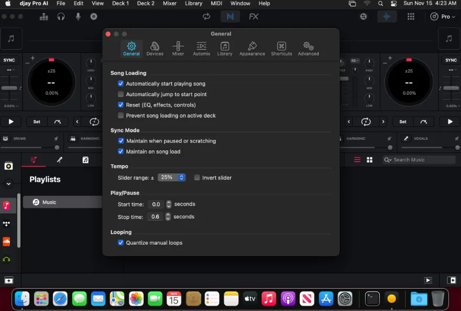Toggle Maintain on song load checkbox
The width and height of the screenshot is (461, 311).
tap(121, 152)
